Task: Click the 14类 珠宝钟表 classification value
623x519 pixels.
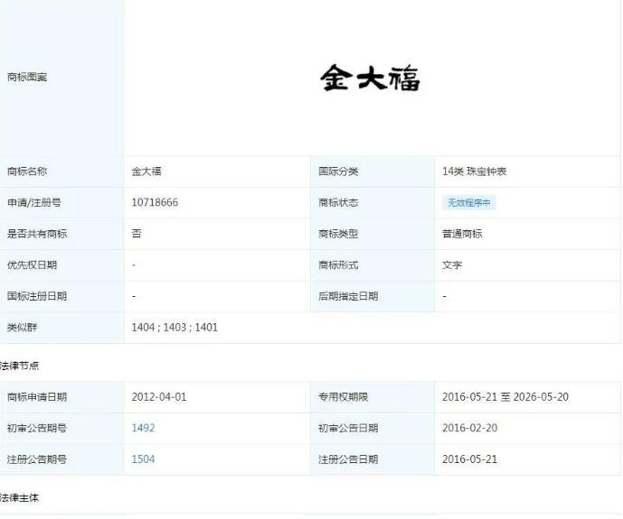Action: point(480,171)
